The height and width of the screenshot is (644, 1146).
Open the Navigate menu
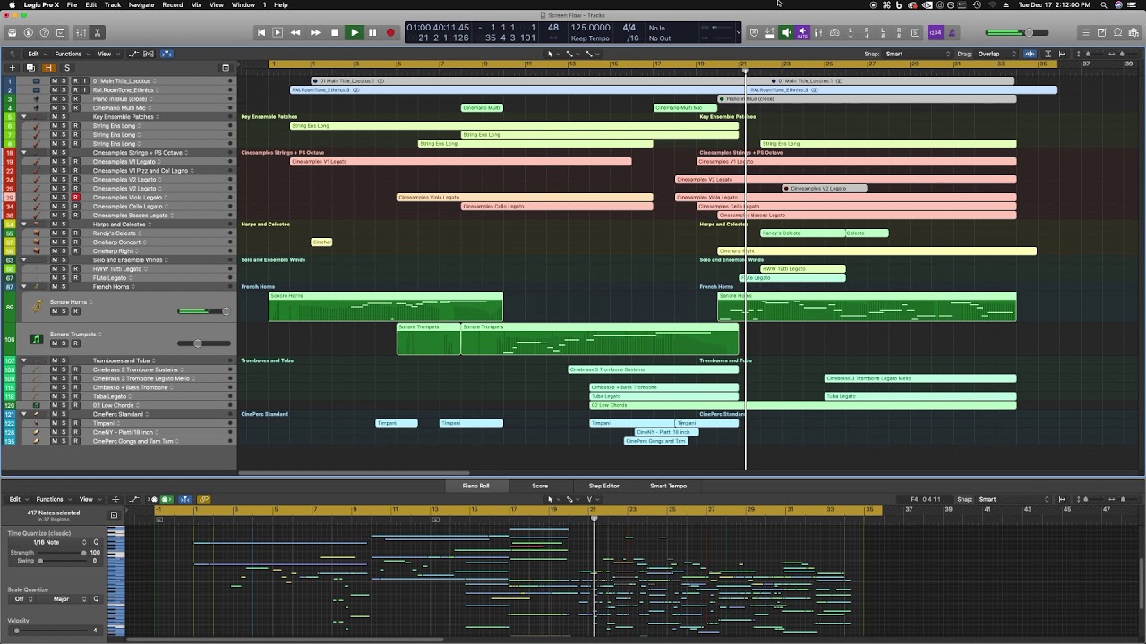tap(141, 4)
